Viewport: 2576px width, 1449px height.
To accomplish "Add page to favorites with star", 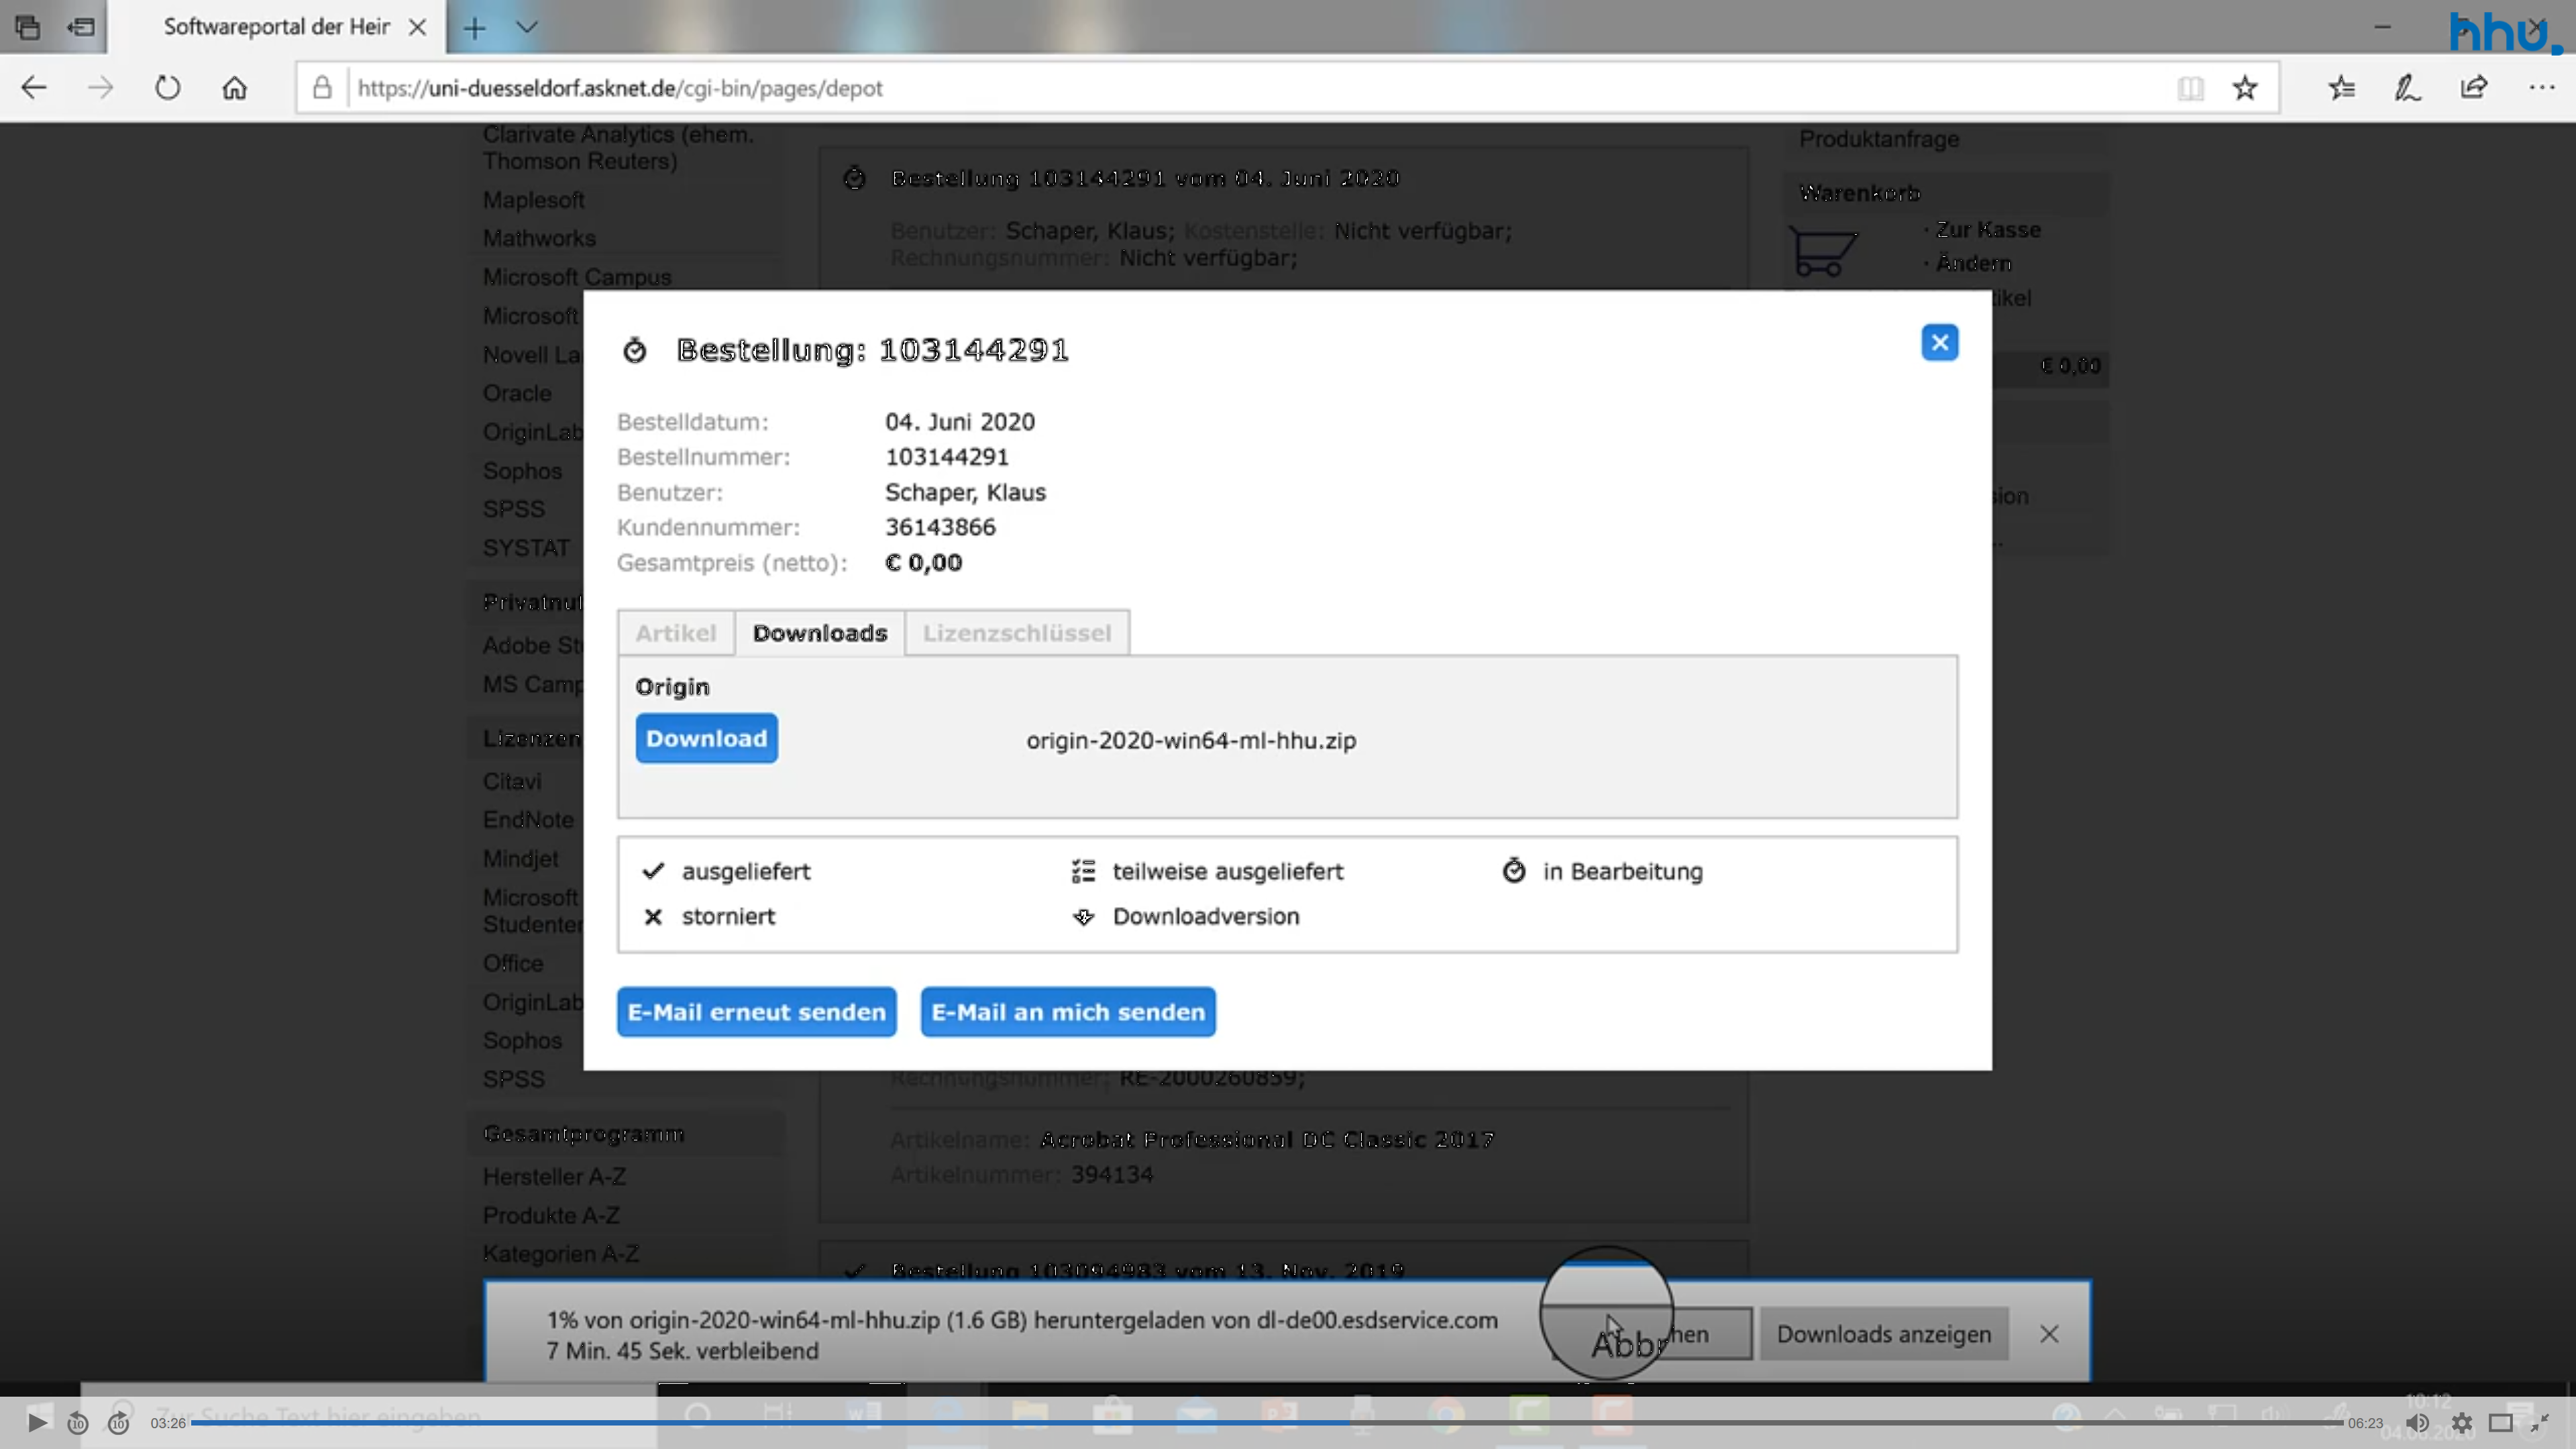I will (2245, 88).
